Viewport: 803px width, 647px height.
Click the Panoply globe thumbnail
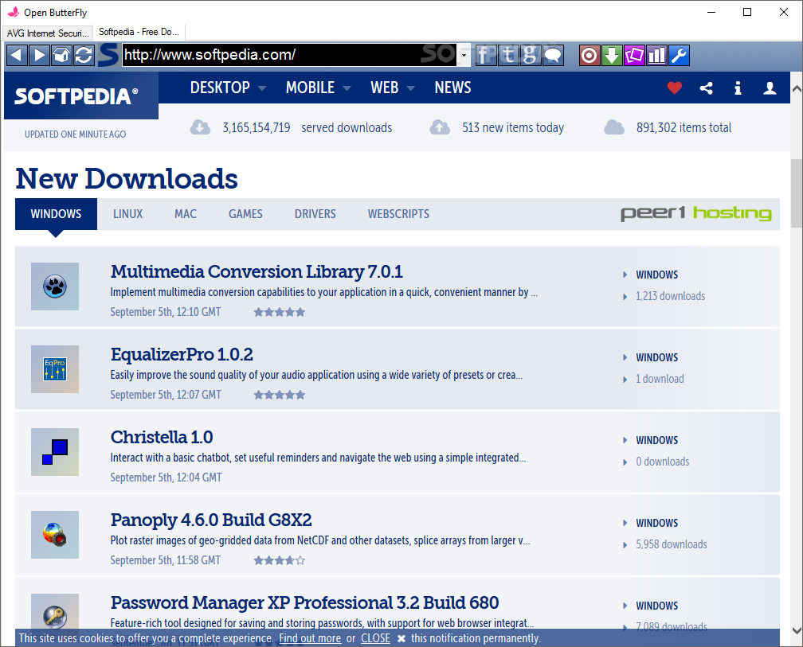[55, 535]
